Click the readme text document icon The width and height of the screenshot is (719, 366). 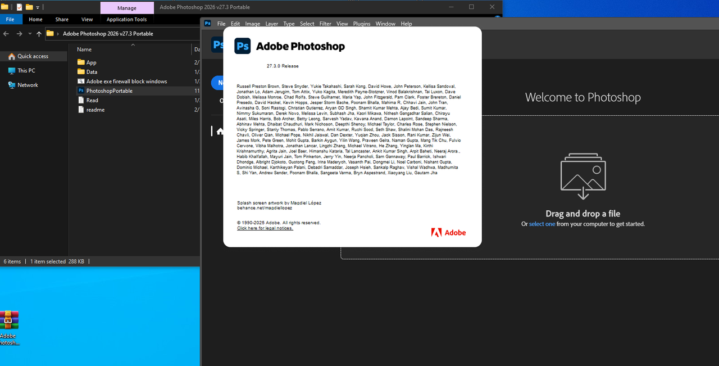(x=81, y=110)
